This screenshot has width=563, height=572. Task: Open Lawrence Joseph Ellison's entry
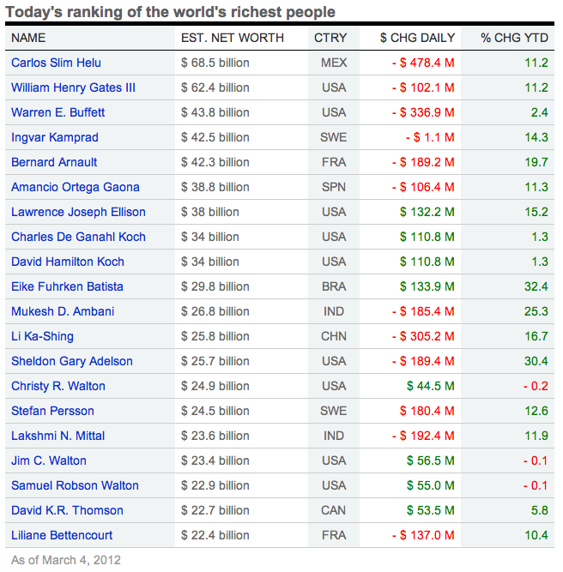pyautogui.click(x=78, y=212)
